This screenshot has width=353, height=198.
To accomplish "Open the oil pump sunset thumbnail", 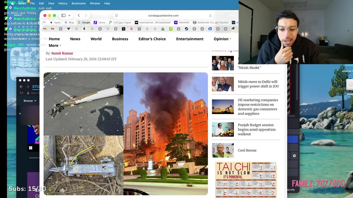I will (x=223, y=107).
